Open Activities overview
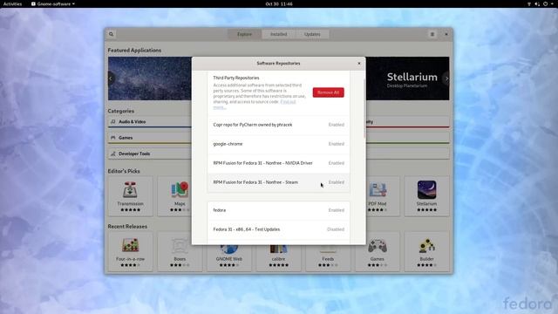Viewport: 558px width, 314px height. pyautogui.click(x=12, y=3)
